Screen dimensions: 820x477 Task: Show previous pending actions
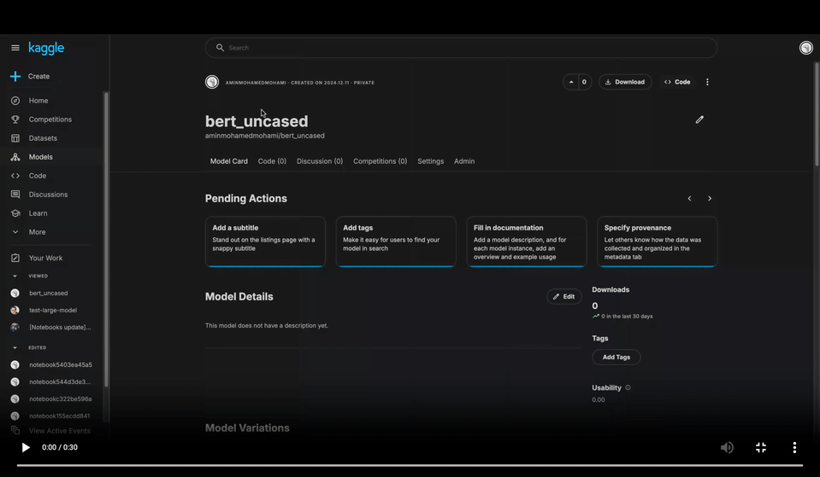click(x=689, y=198)
